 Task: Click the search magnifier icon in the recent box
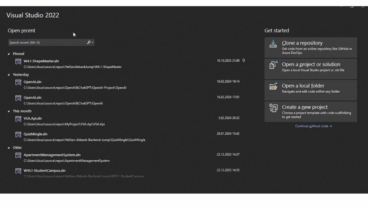pyautogui.click(x=89, y=42)
